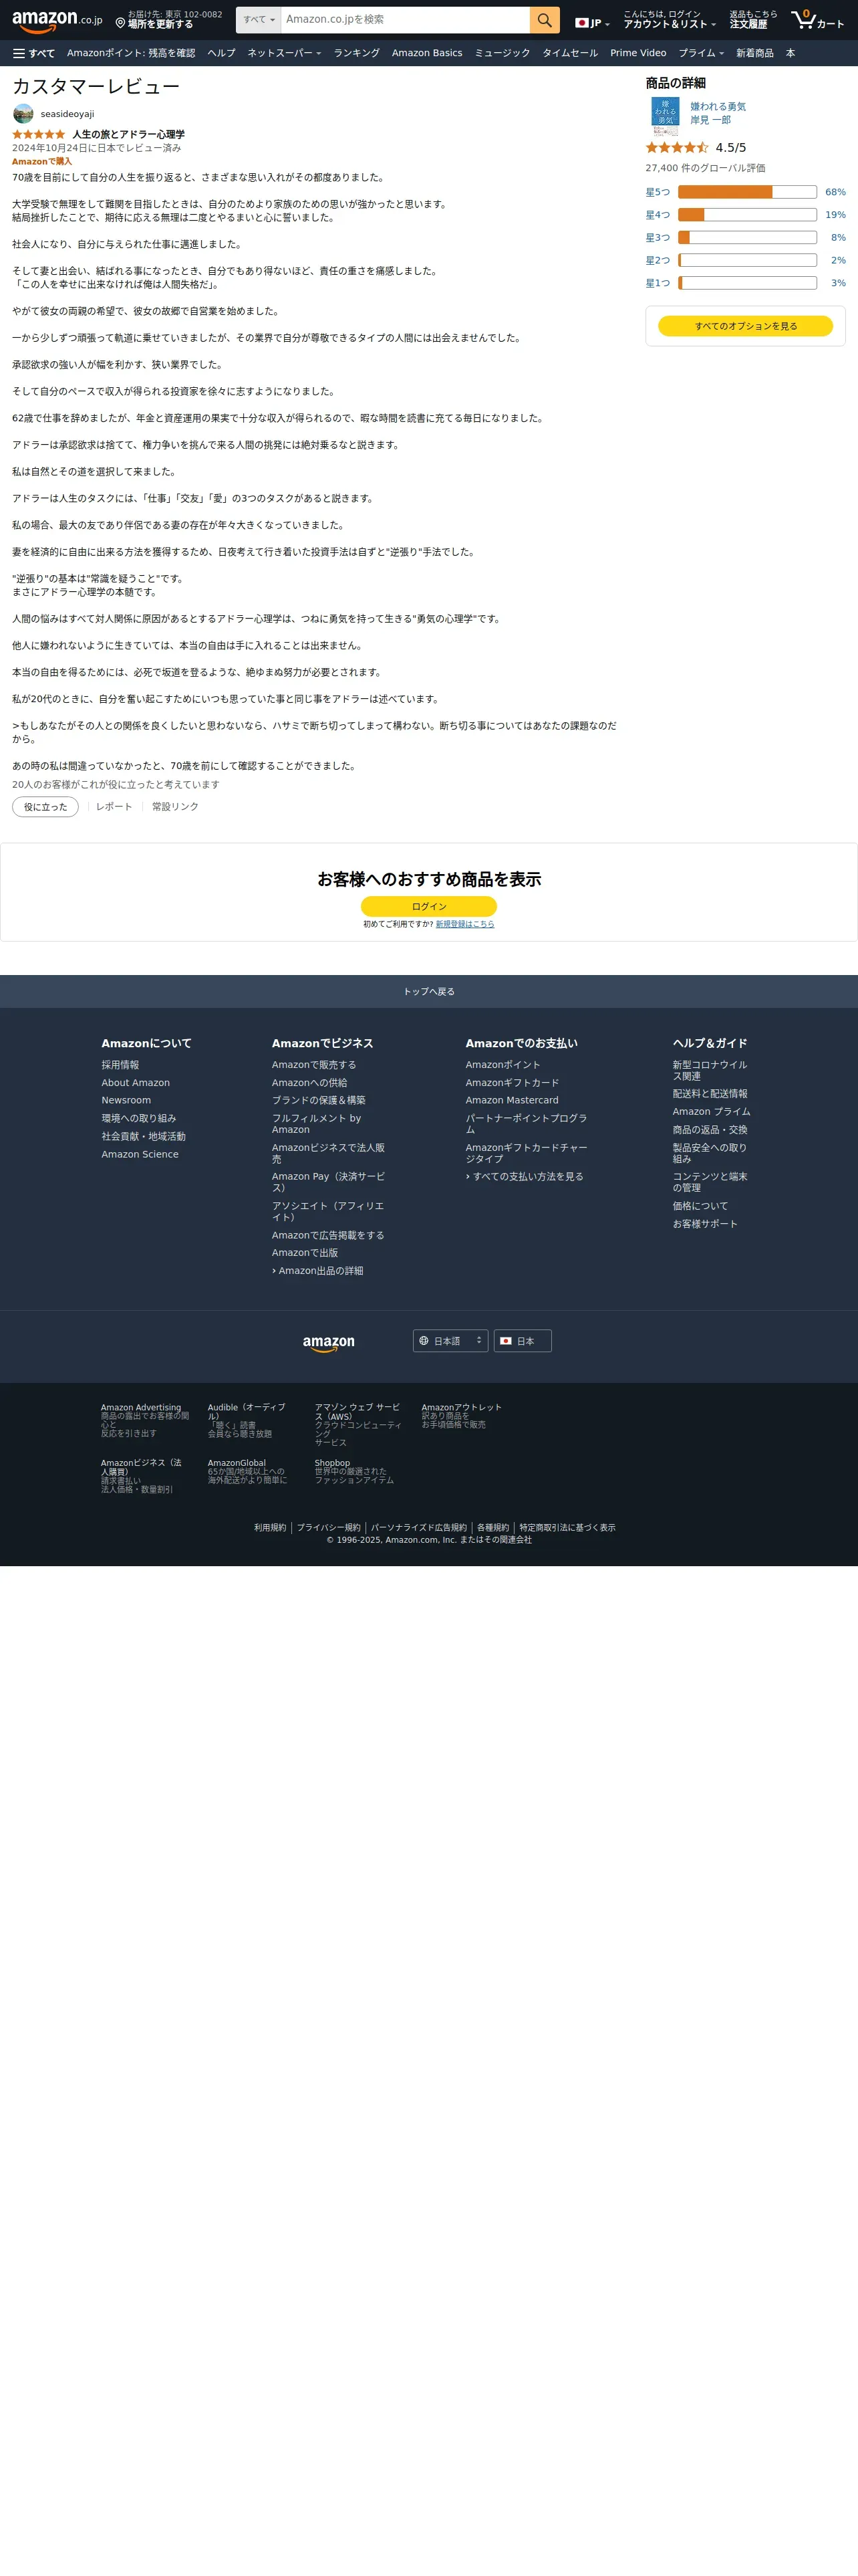Viewport: 858px width, 2576px height.
Task: Click the 役に立った helpful button
Action: pyautogui.click(x=46, y=807)
